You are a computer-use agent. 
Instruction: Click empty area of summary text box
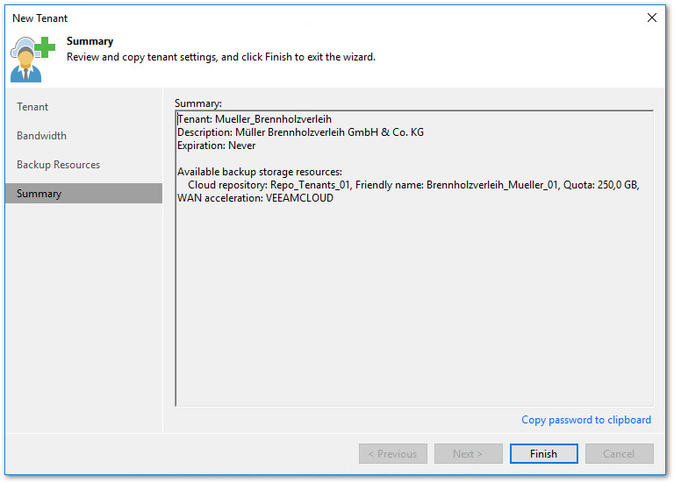pos(412,307)
